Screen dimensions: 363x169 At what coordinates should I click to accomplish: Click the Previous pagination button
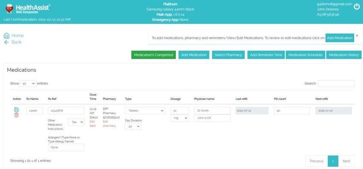pos(316,161)
